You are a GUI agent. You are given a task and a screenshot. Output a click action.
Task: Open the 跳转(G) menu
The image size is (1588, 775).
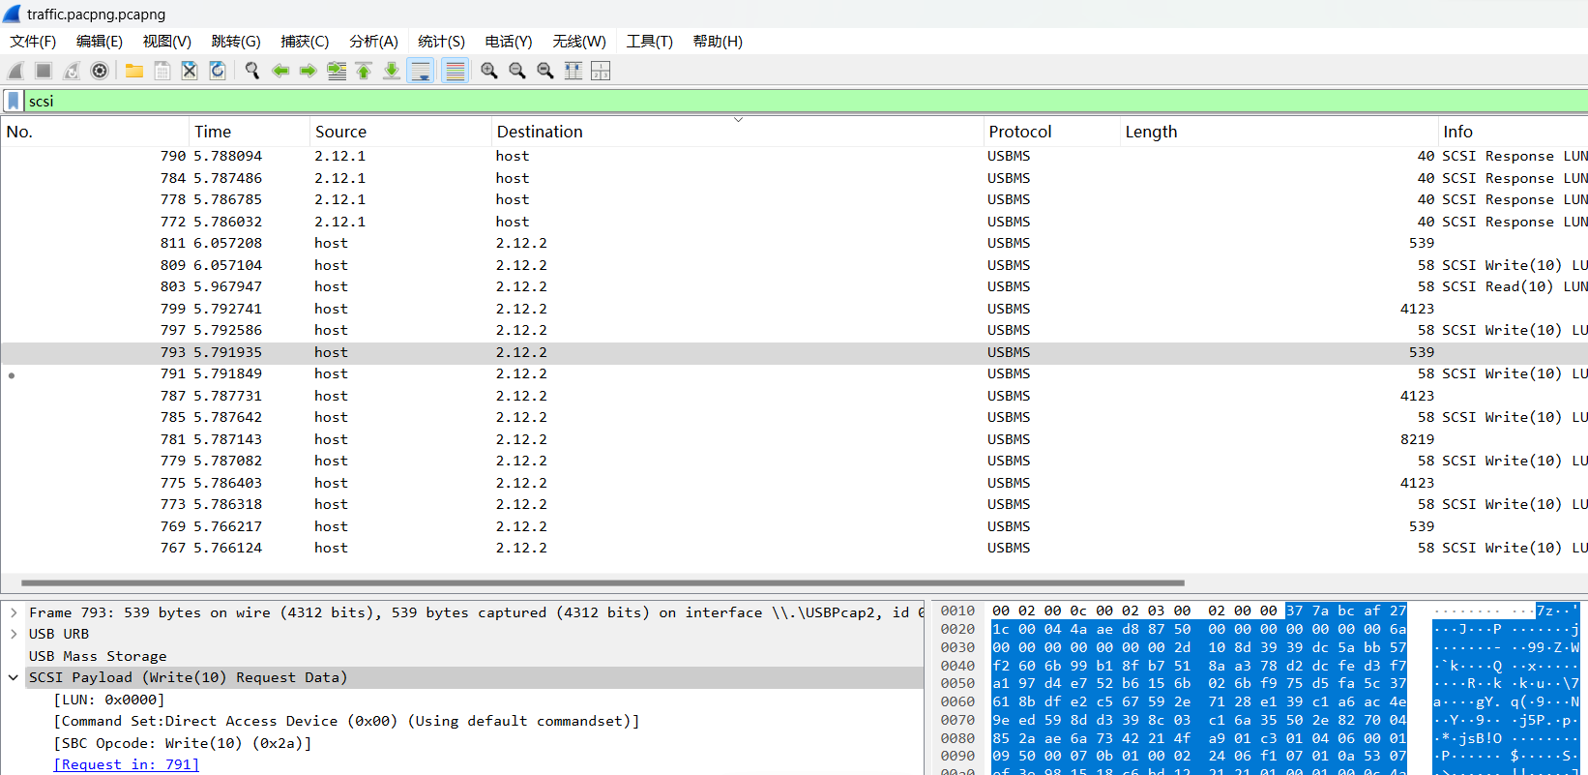pos(236,42)
